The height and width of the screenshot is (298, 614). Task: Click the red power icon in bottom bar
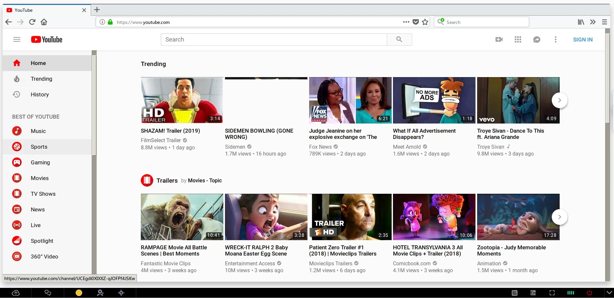point(589,293)
